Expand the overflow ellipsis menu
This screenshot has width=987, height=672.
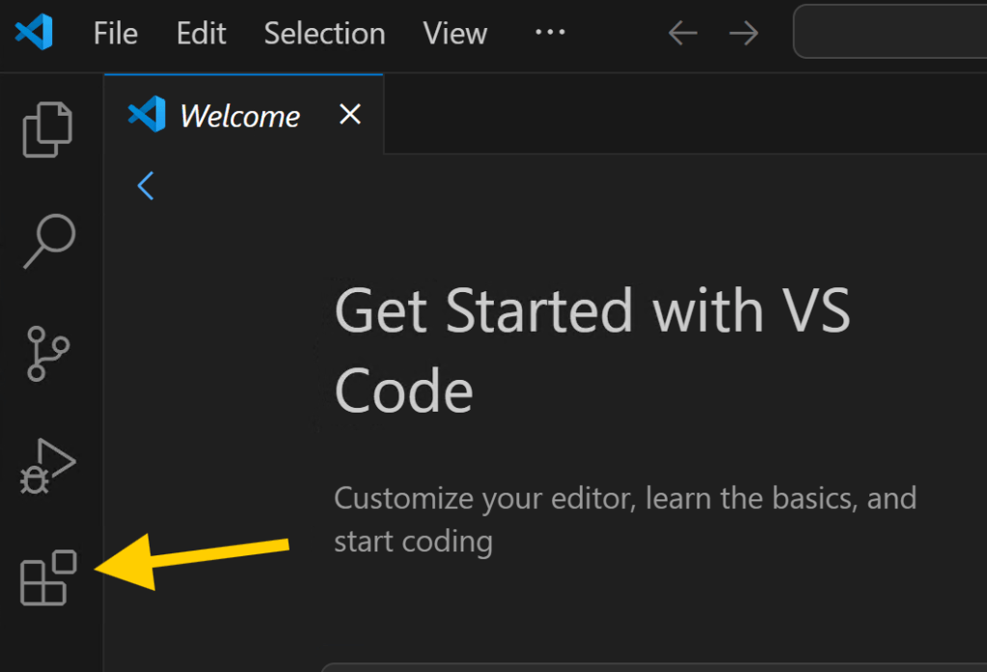[x=550, y=33]
